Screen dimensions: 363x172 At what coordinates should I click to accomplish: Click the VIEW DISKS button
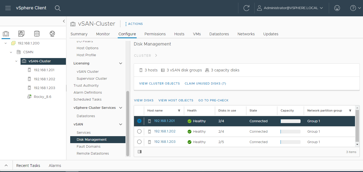(x=144, y=100)
